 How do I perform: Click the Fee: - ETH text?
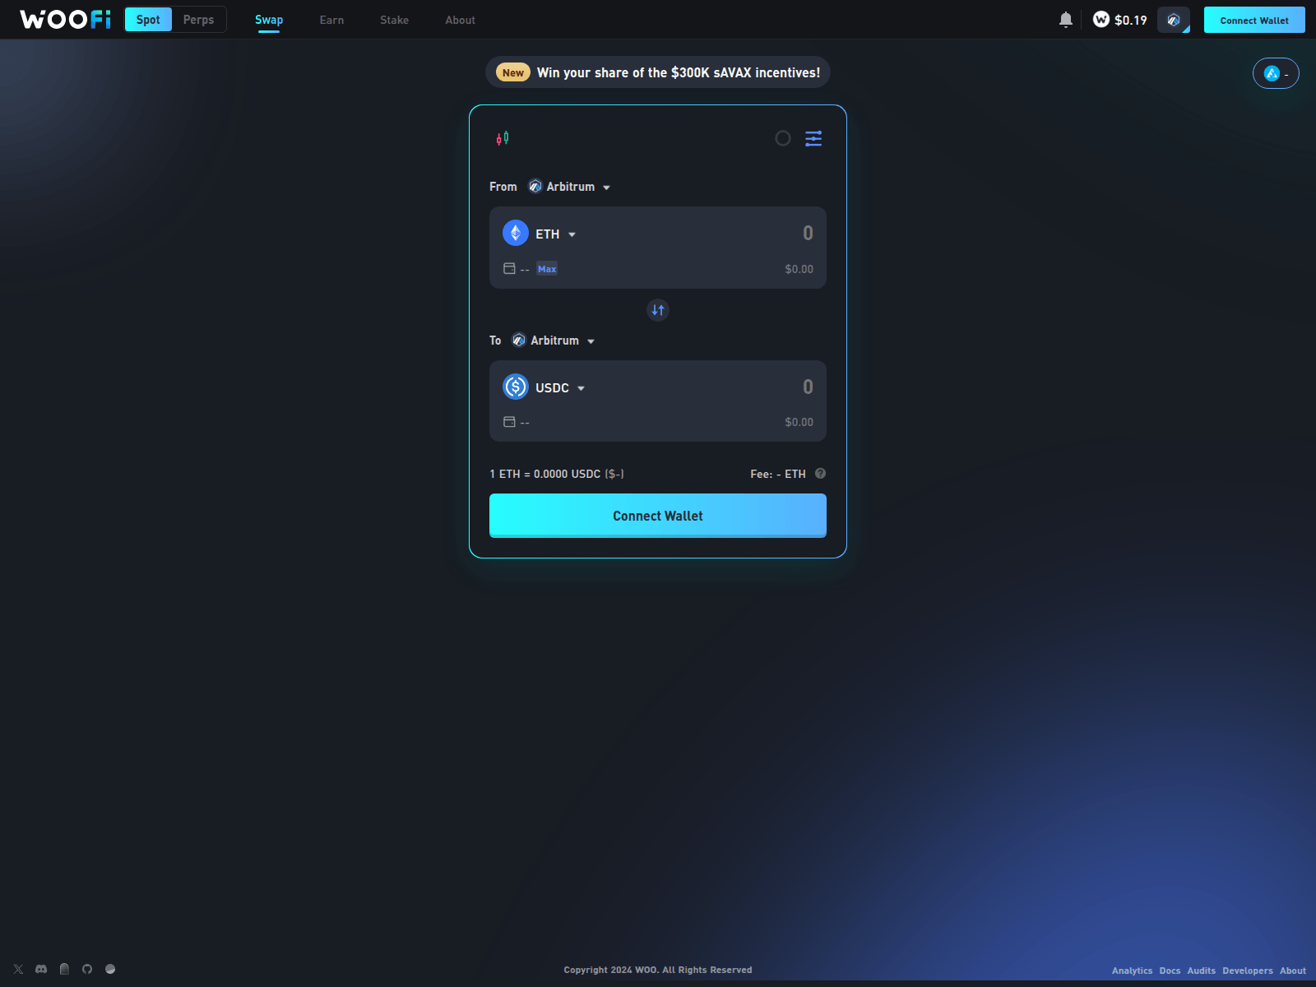point(778,474)
